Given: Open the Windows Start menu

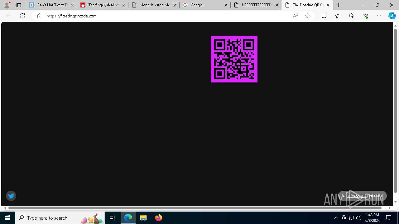Looking at the screenshot, I should [7, 218].
